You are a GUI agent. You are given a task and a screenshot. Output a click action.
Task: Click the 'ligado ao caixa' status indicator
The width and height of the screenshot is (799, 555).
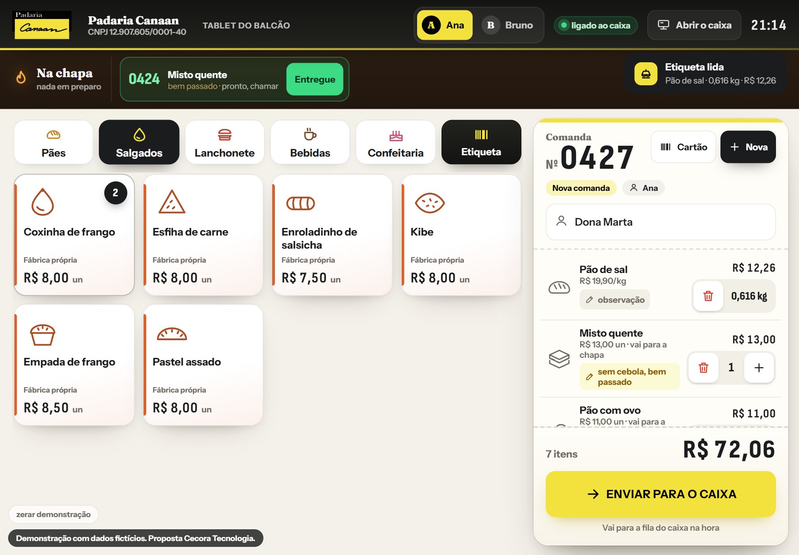pyautogui.click(x=595, y=25)
